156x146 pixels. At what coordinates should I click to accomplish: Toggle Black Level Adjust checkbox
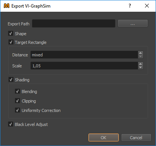pyautogui.click(x=11, y=124)
